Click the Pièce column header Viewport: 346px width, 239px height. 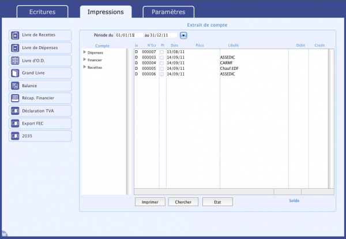tap(200, 45)
